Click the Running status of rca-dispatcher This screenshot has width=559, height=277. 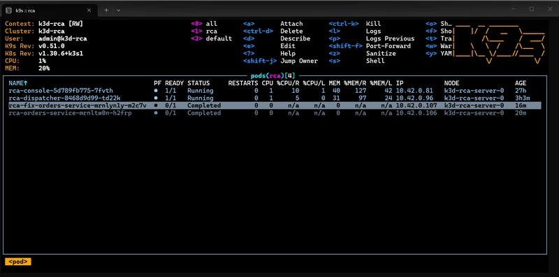click(201, 98)
